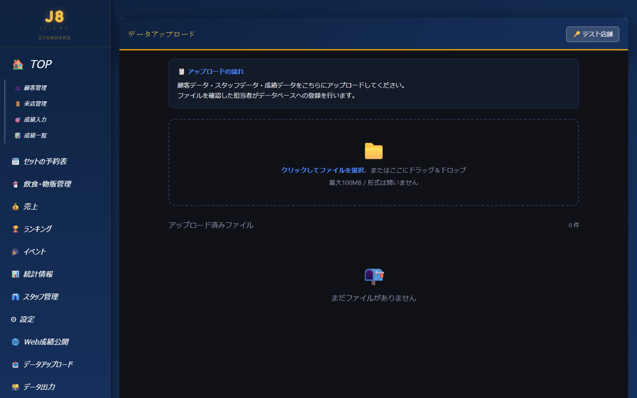Click the 売上 money bag icon

click(x=15, y=207)
